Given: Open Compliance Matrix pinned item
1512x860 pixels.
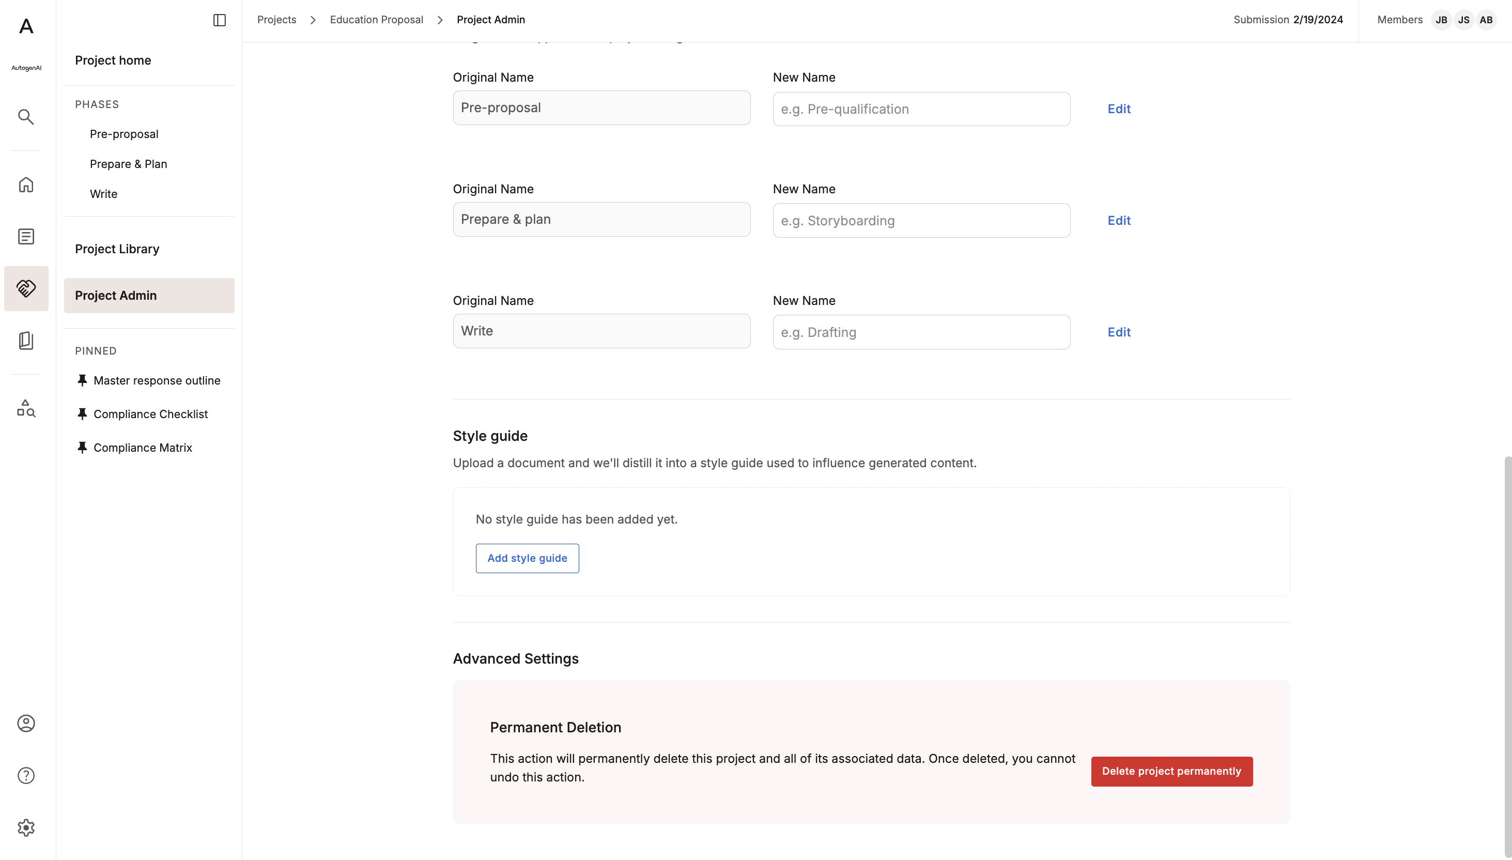Looking at the screenshot, I should (143, 448).
